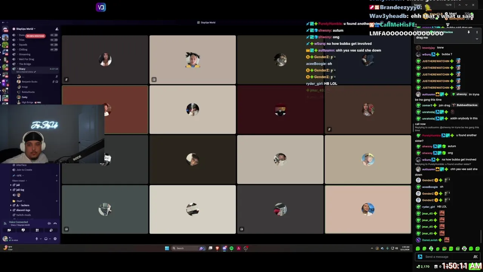
Task: Click the taskbar Search box
Action: pos(188,248)
